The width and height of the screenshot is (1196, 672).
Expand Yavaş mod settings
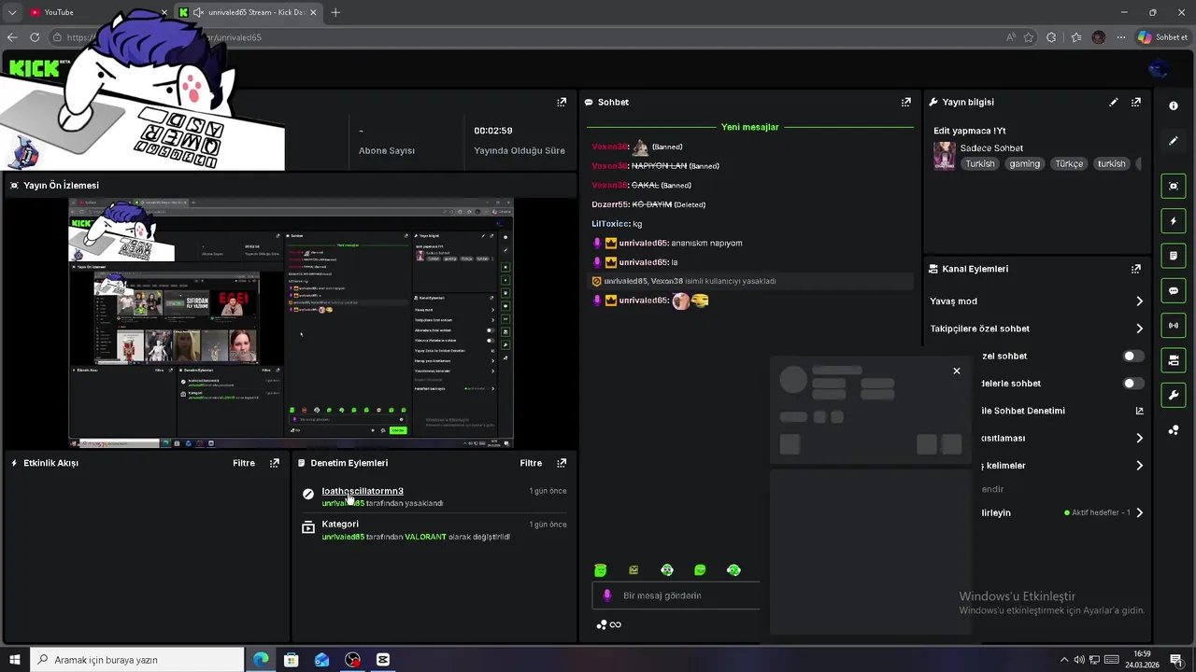(x=1139, y=301)
